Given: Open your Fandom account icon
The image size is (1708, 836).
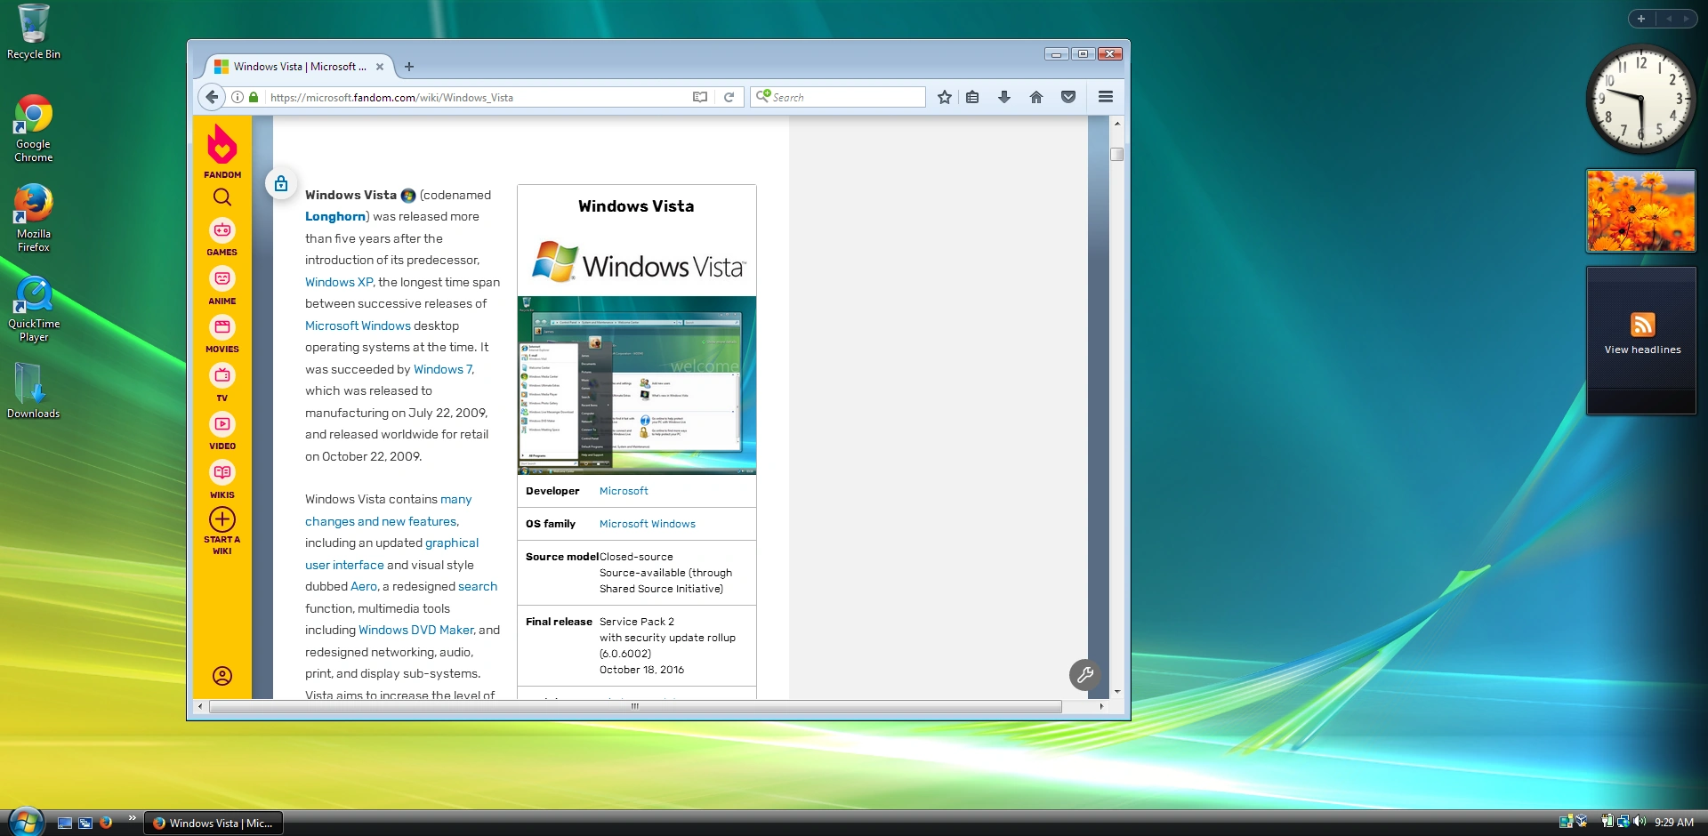Looking at the screenshot, I should point(222,676).
